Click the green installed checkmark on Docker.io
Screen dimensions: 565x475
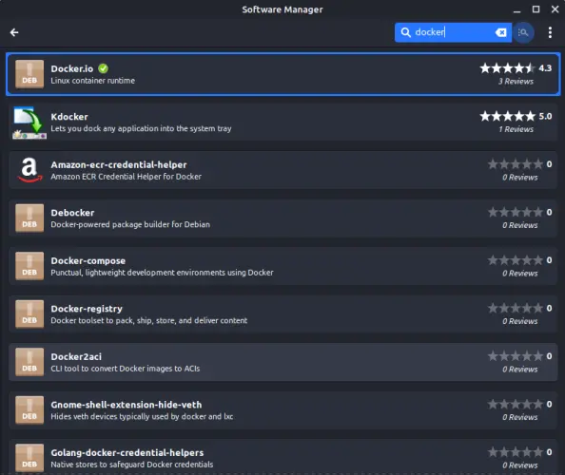[x=103, y=68]
